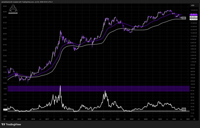Open the USD currency selector
Viewport: 200px width, 128px height.
pyautogui.click(x=194, y=5)
